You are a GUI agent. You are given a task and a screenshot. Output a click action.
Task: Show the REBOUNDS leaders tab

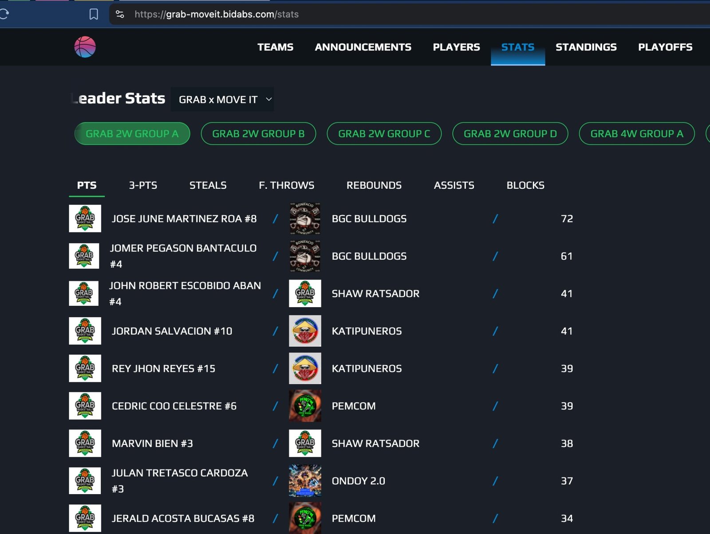(x=374, y=185)
